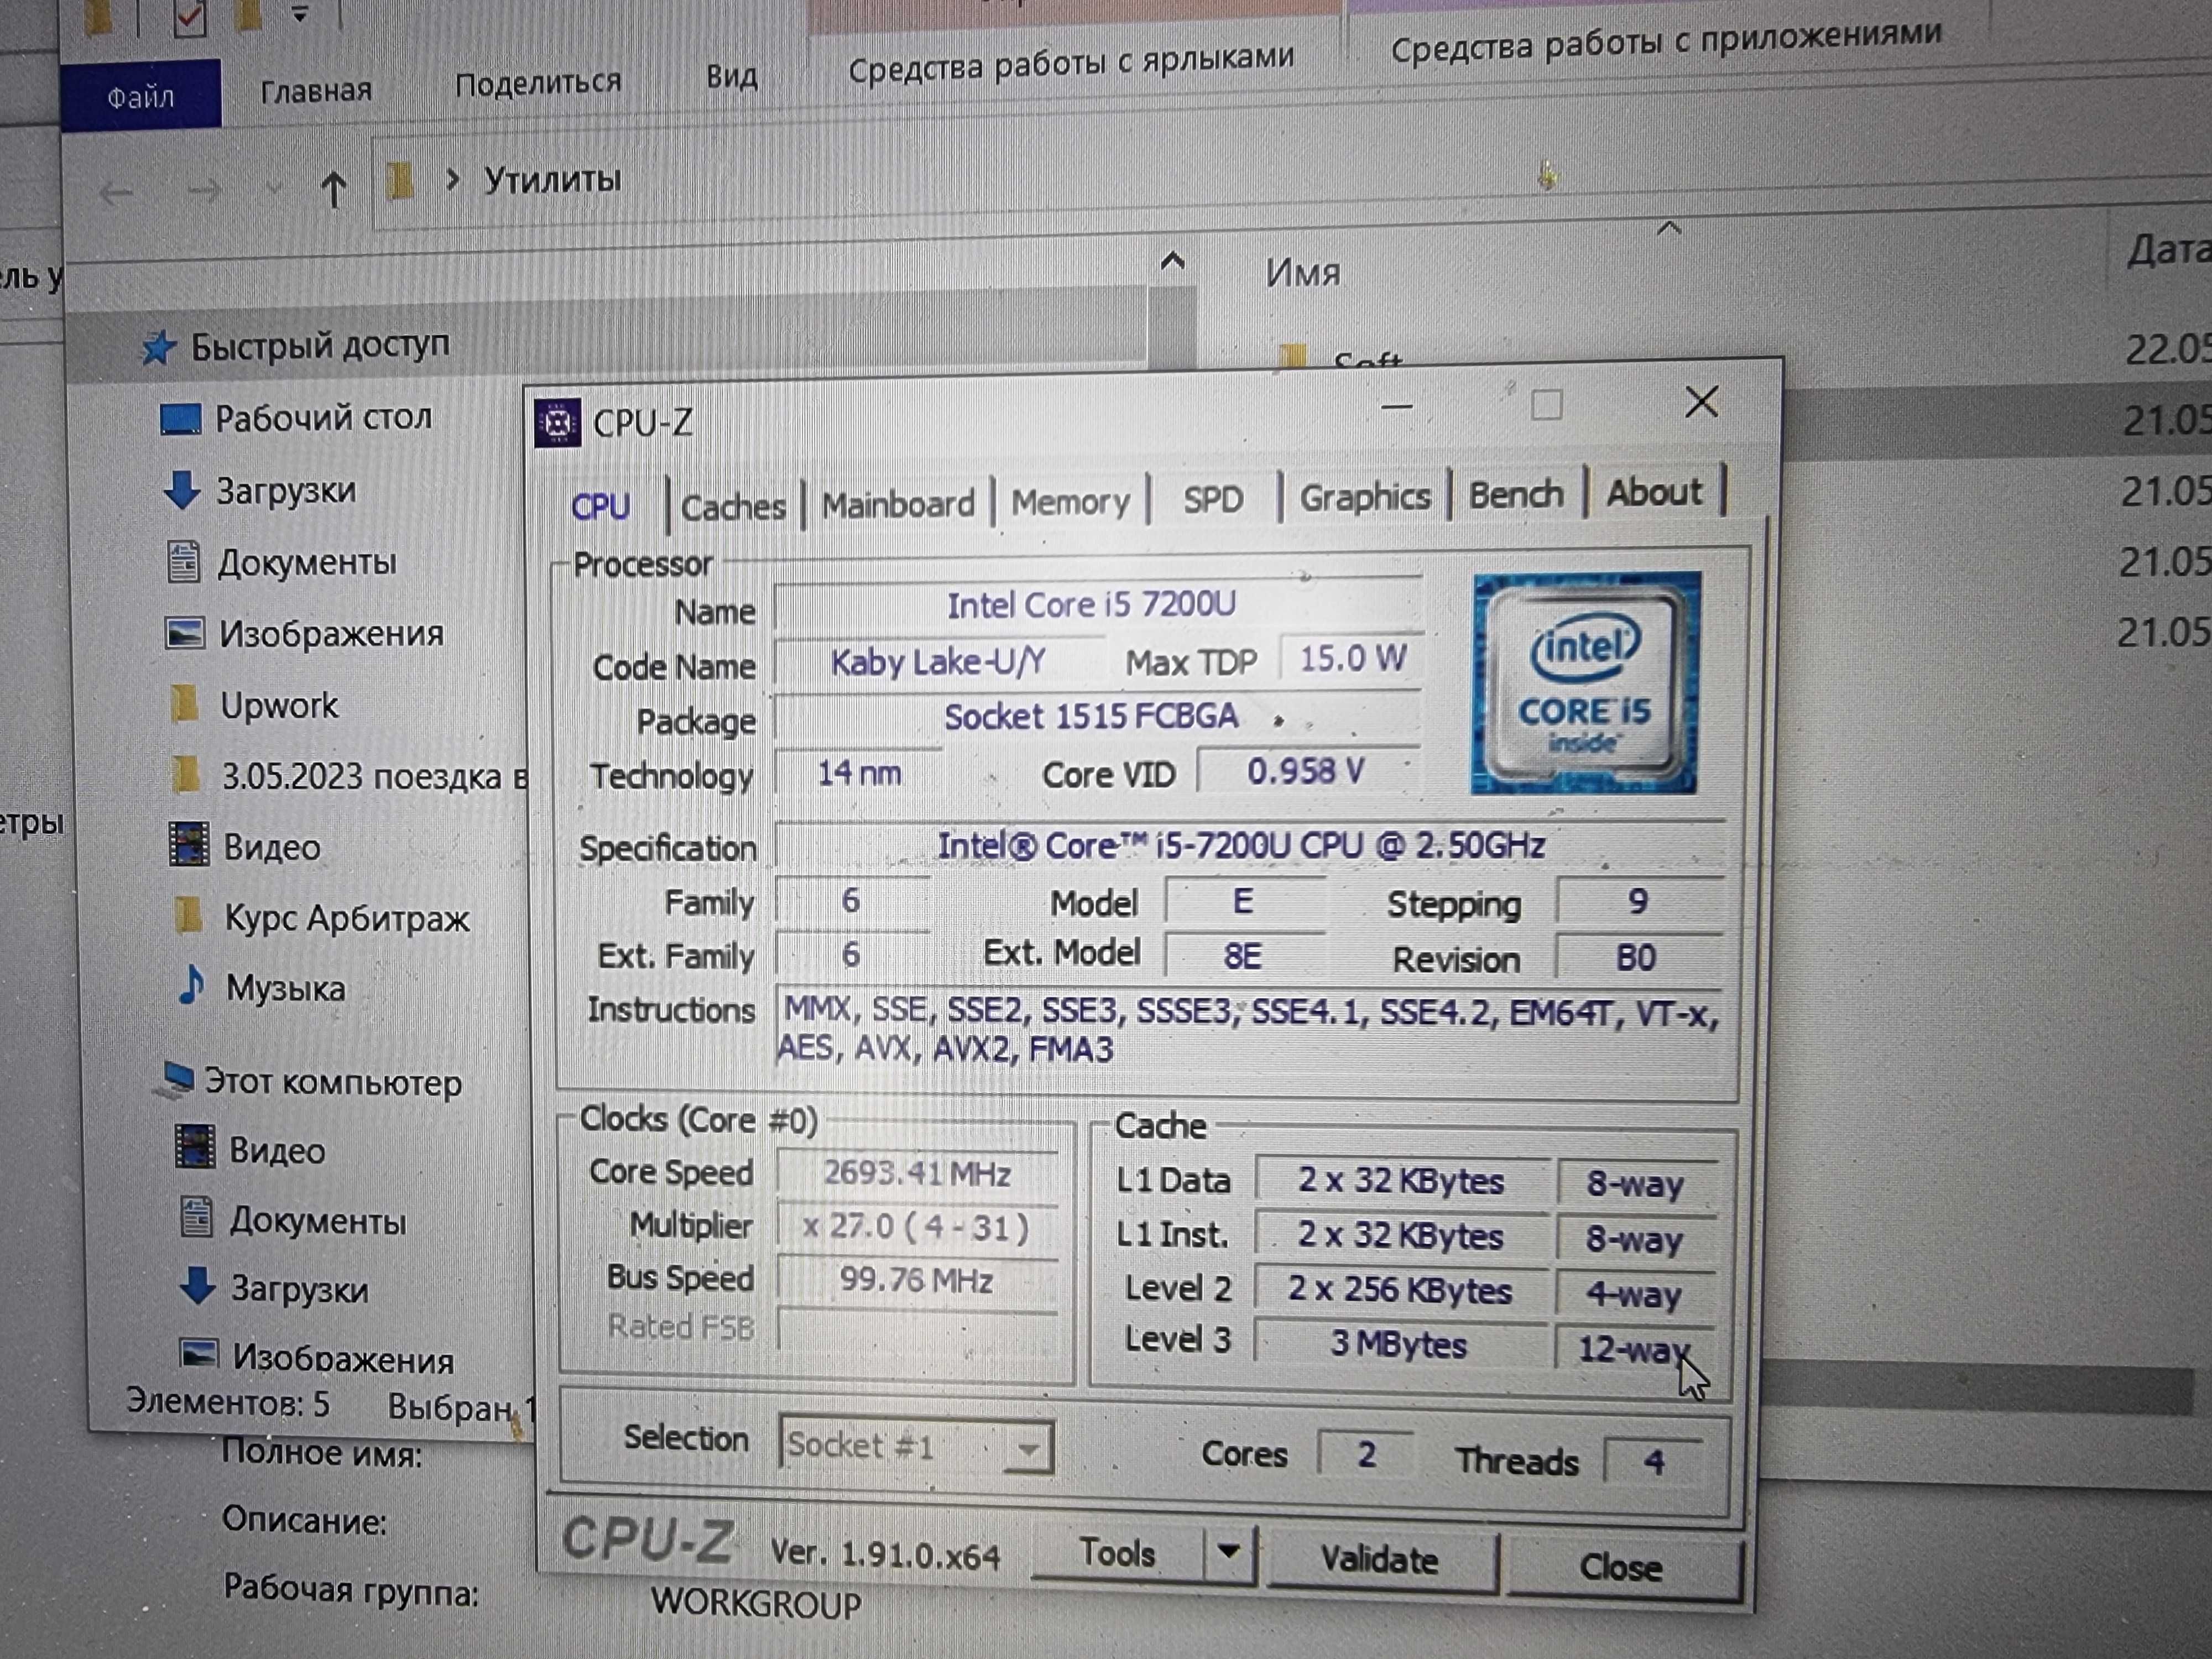Open Видео under Этот компьютер
The width and height of the screenshot is (2212, 1659).
[x=277, y=1151]
